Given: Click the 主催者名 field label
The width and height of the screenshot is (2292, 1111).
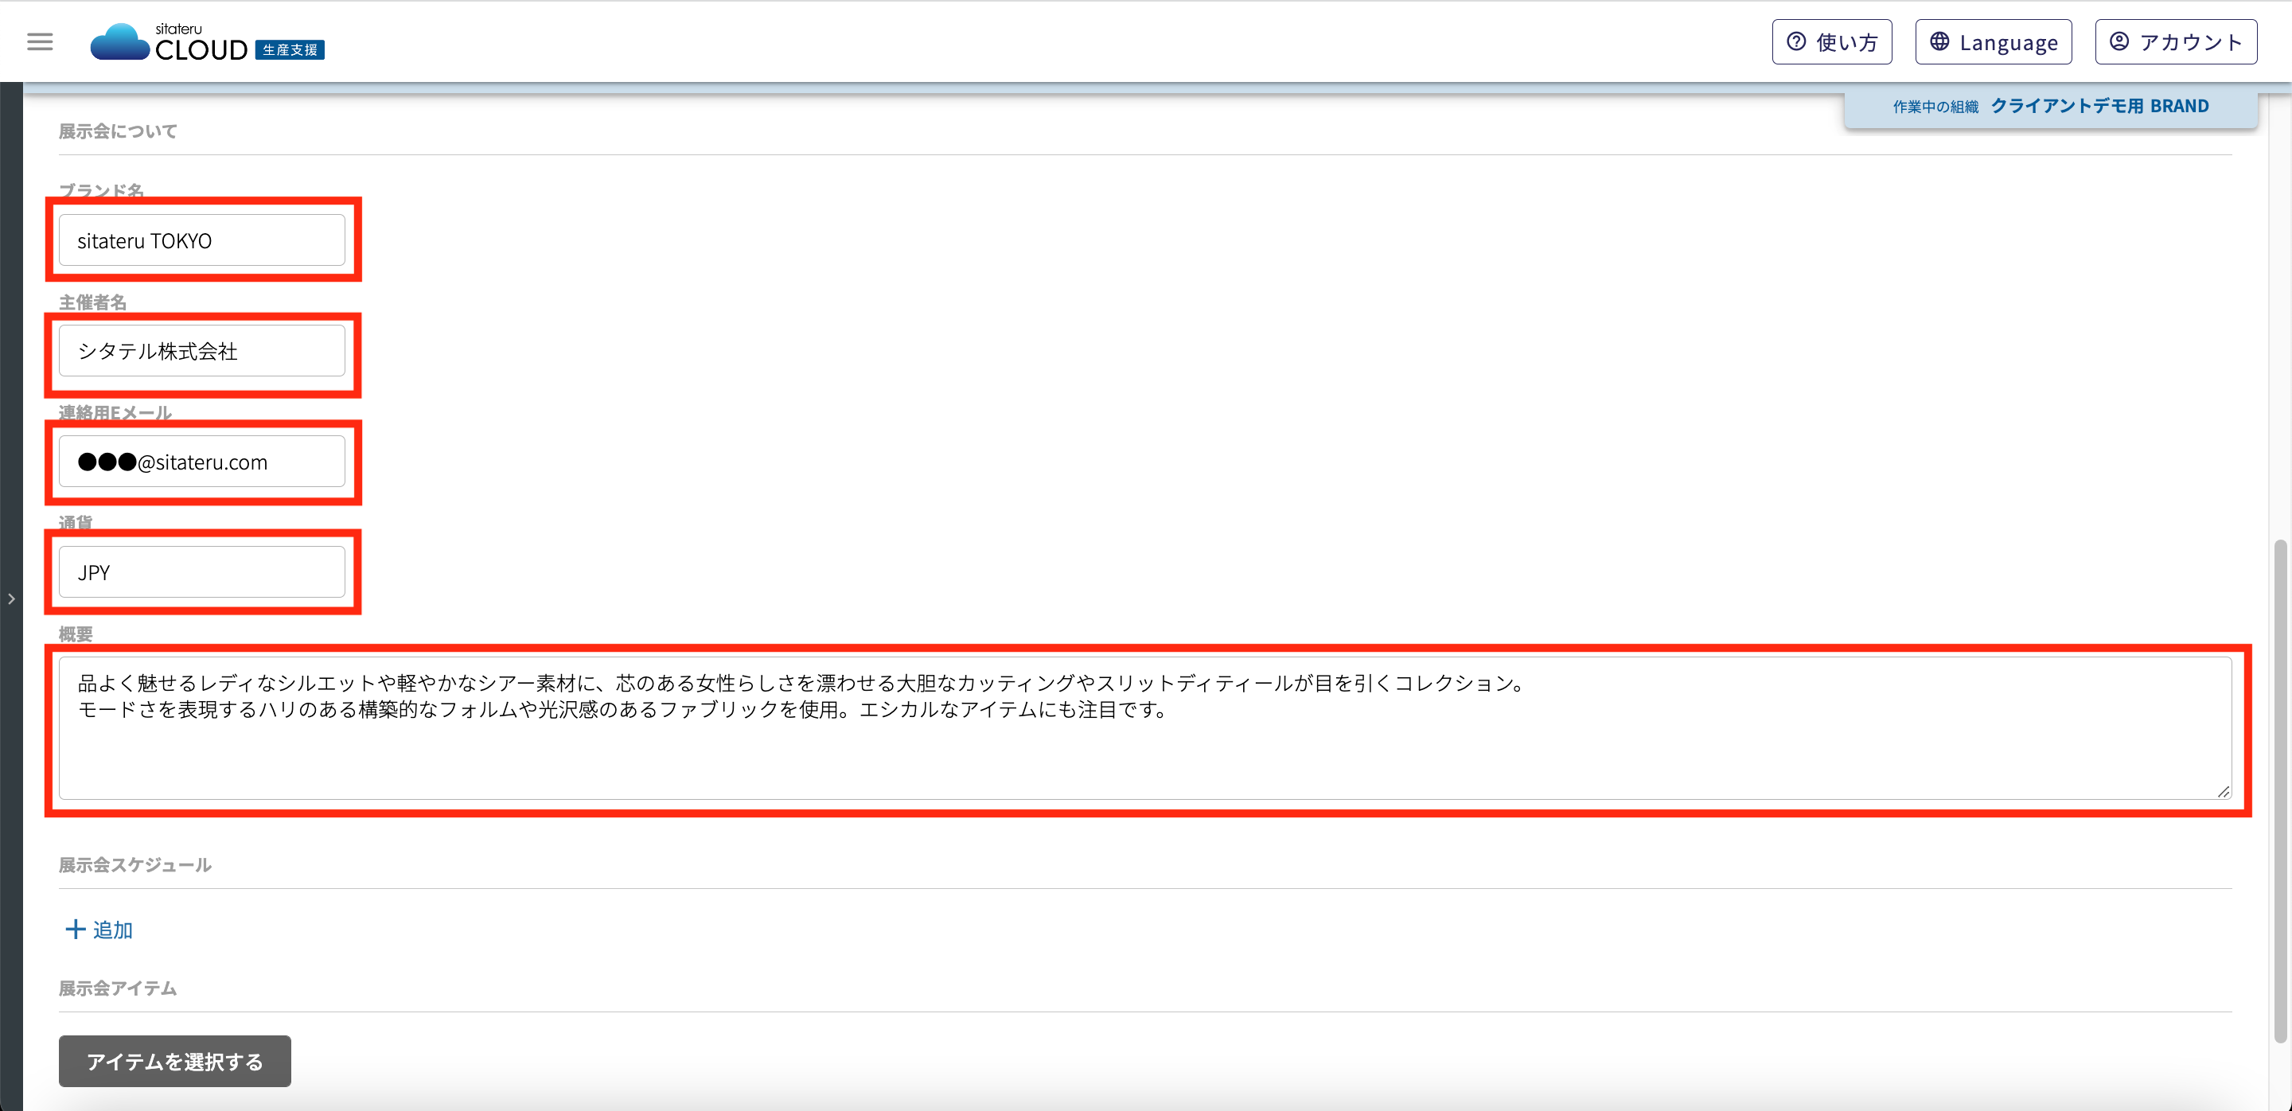Looking at the screenshot, I should [x=92, y=302].
